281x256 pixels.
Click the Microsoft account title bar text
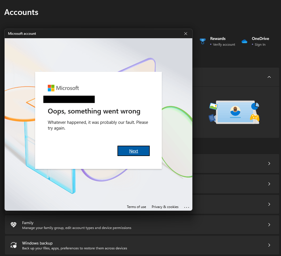(22, 34)
